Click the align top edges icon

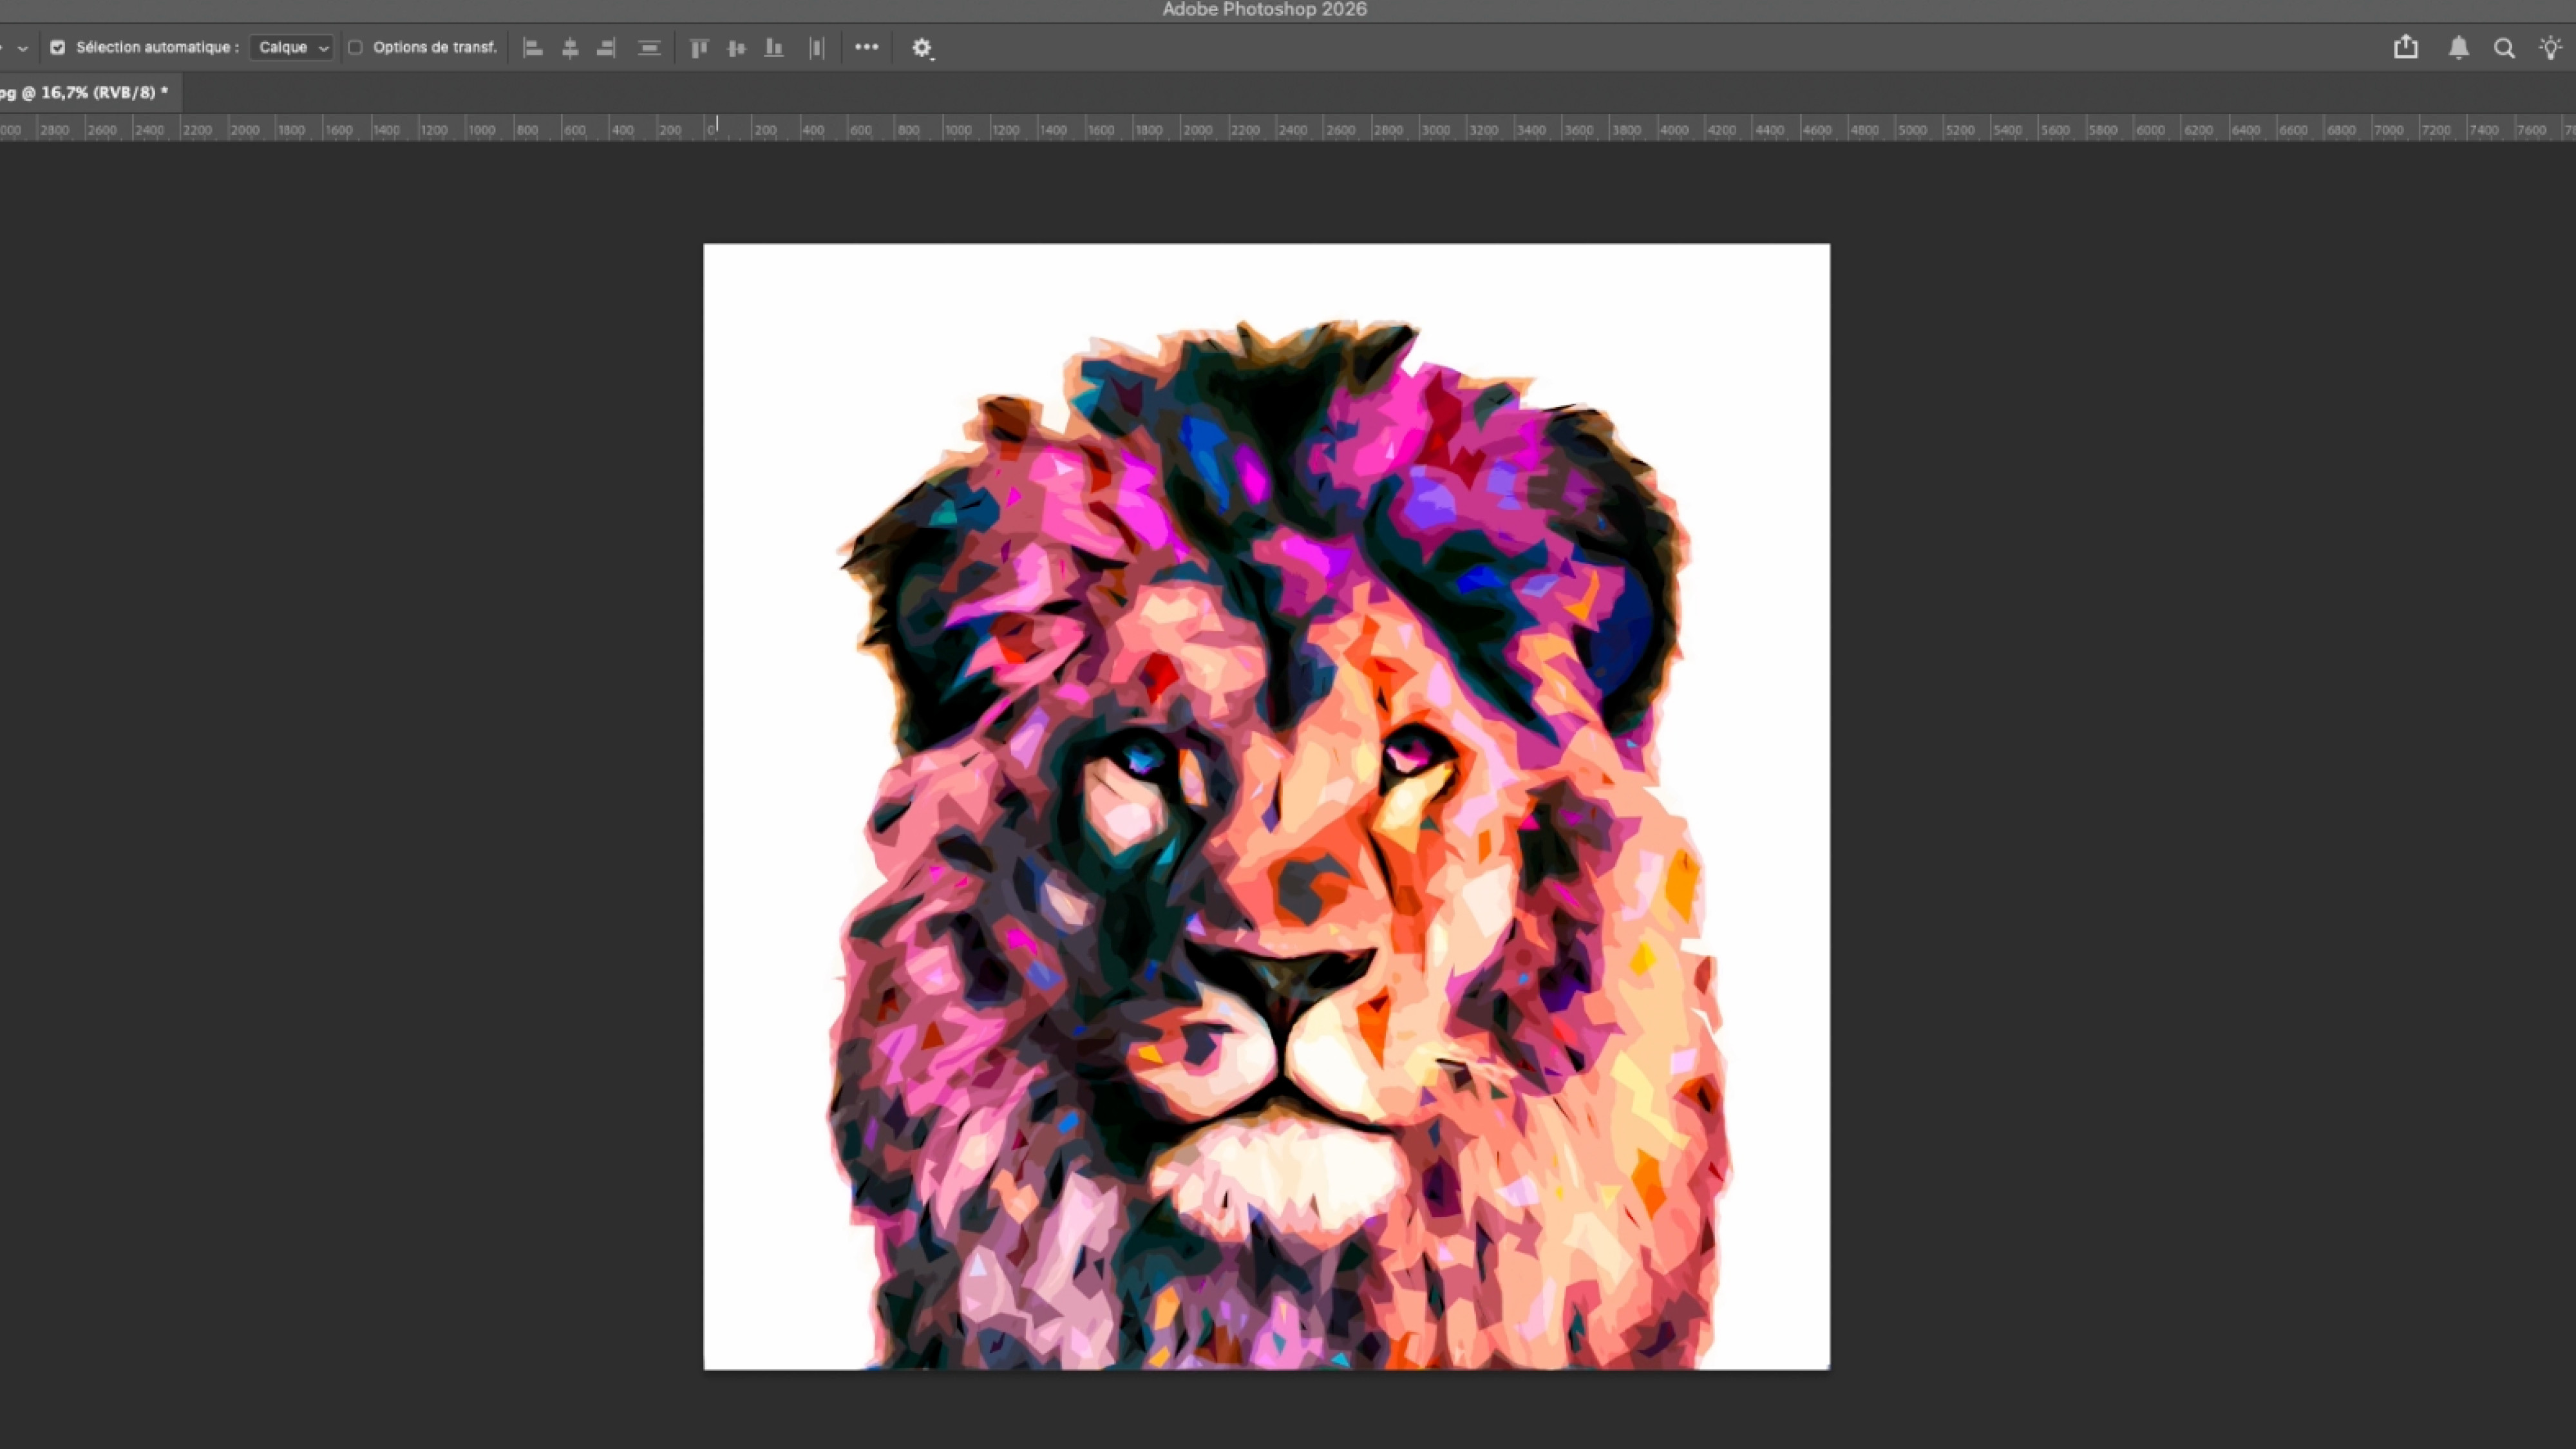[699, 47]
